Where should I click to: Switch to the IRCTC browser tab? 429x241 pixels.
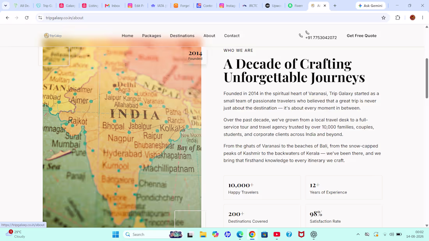tap(250, 5)
